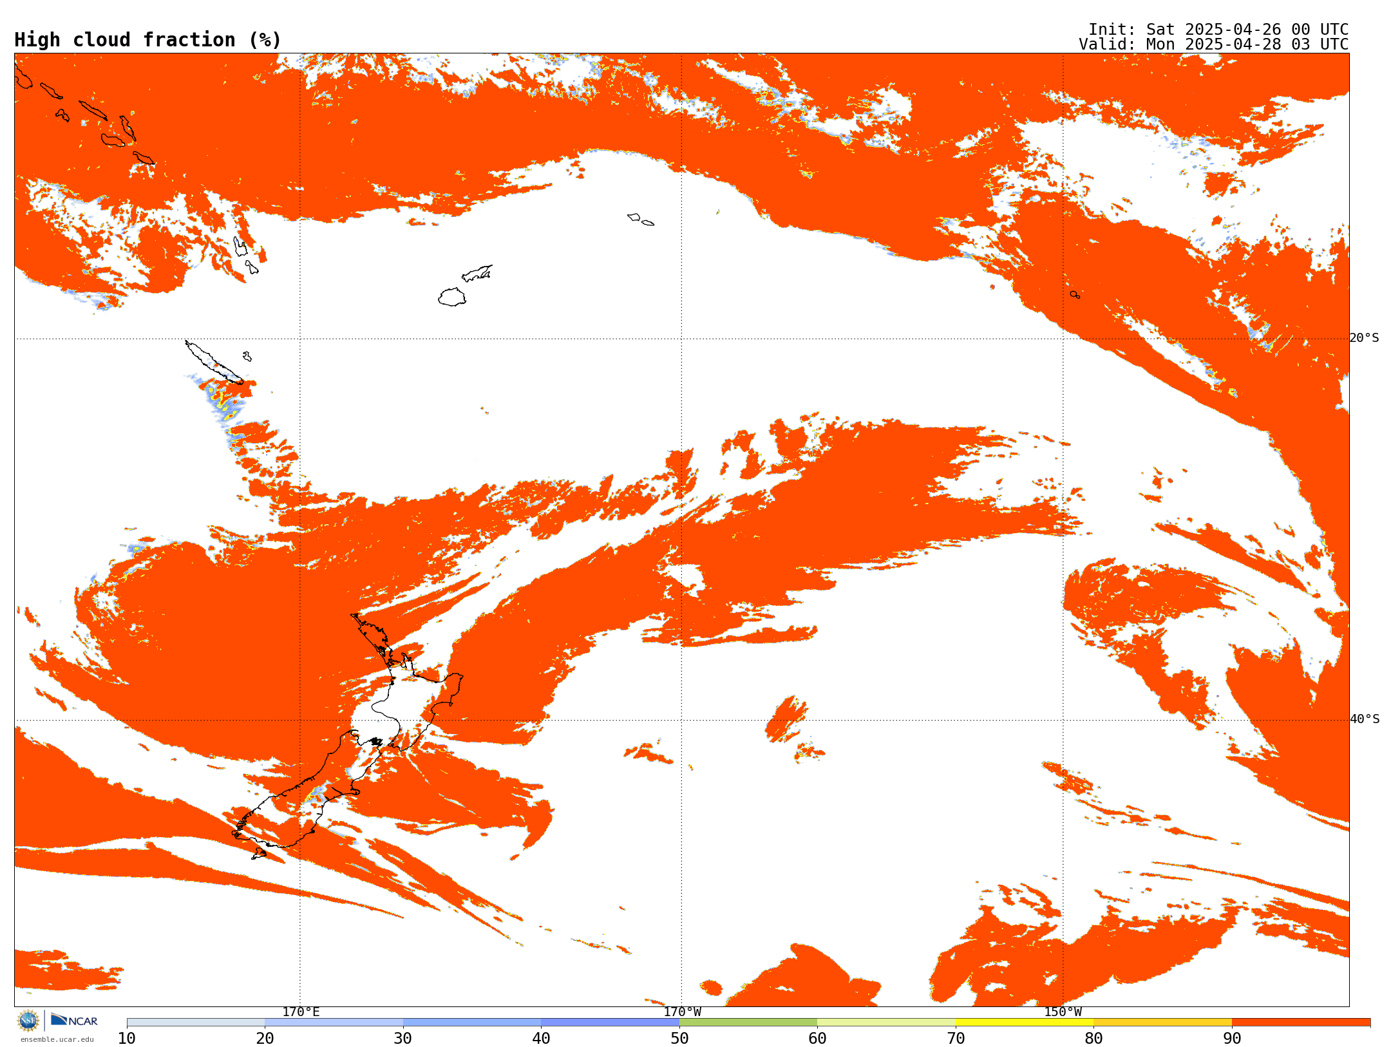Click New Zealand's North Island outline
The height and width of the screenshot is (1047, 1391).
pyautogui.click(x=407, y=683)
